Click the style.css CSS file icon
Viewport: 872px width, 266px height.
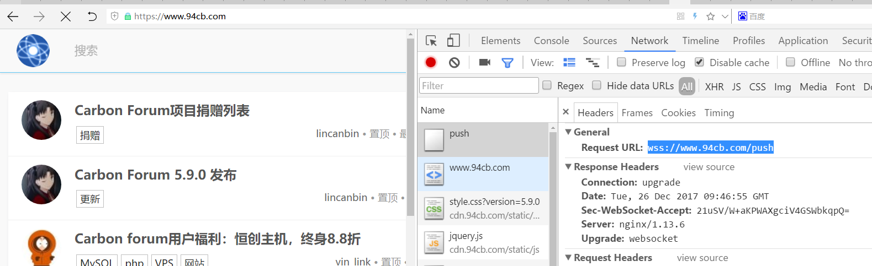[434, 209]
